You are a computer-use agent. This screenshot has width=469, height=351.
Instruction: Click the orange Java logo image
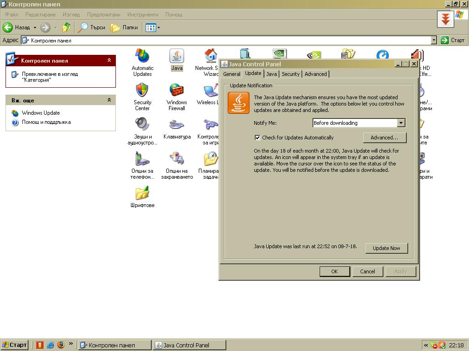pyautogui.click(x=238, y=103)
